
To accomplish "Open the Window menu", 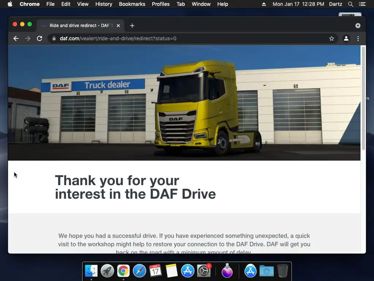I will [x=201, y=4].
